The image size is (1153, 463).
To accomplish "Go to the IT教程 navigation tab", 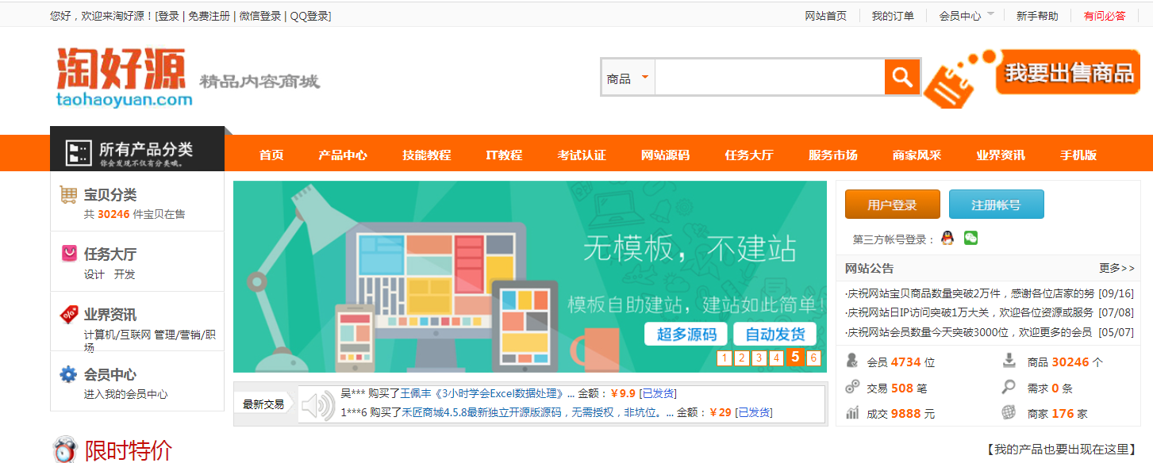I will click(x=504, y=155).
